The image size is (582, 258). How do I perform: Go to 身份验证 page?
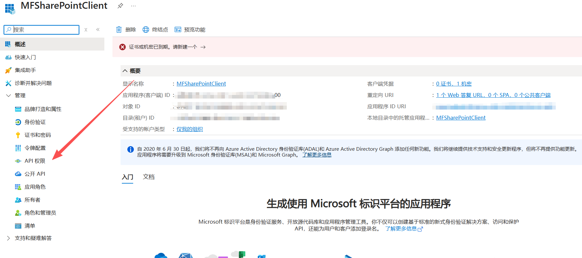35,122
